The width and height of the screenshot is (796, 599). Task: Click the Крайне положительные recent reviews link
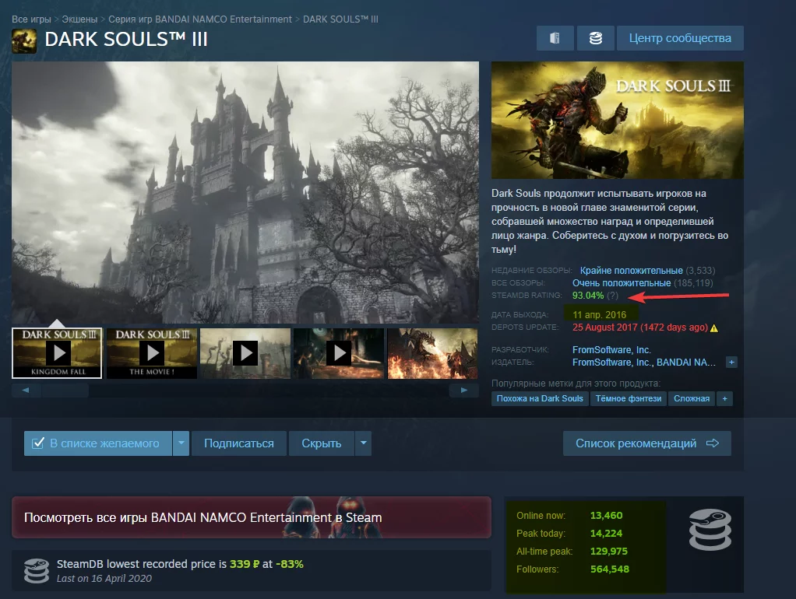[x=632, y=271]
